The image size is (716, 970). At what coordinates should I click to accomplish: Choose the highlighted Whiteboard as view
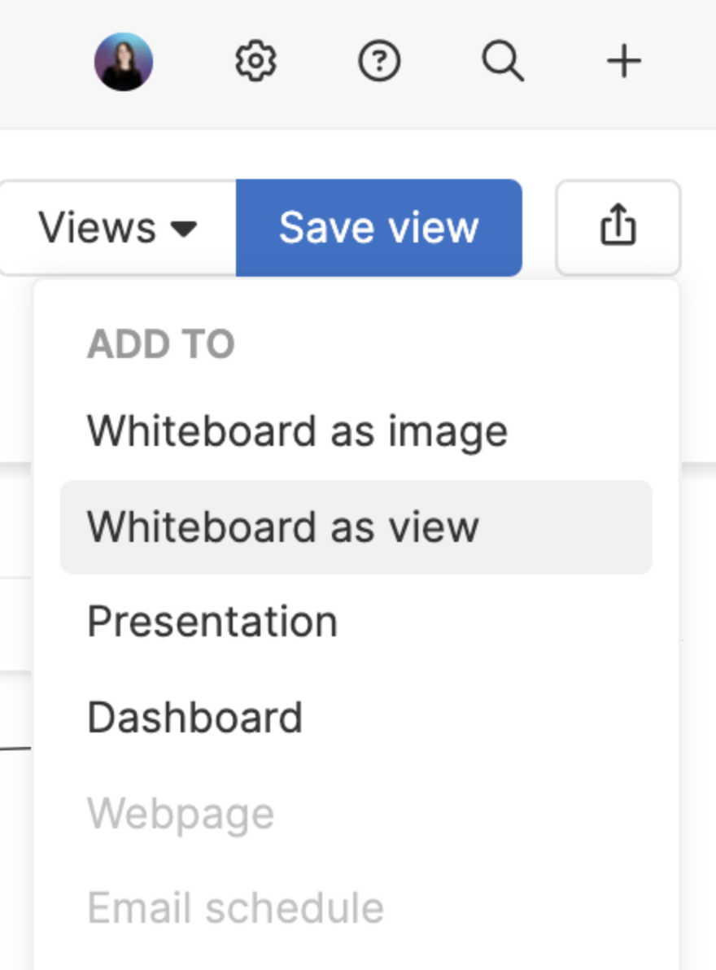tap(356, 527)
